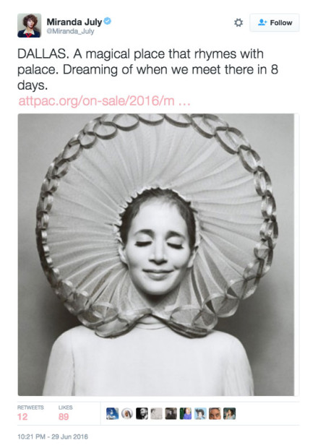Click the dark sepia photo liker avatar
The image size is (318, 448).
(x=171, y=413)
